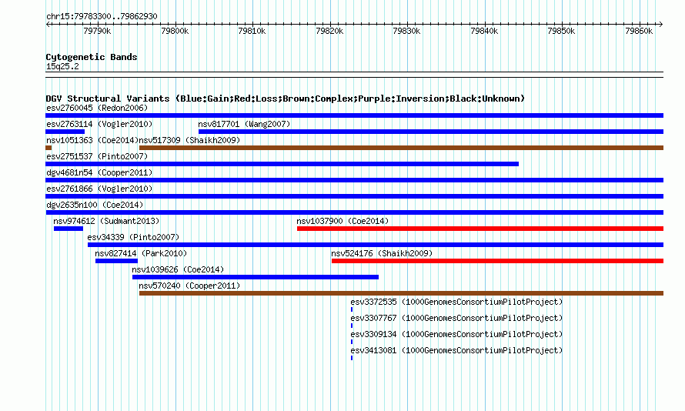685x411 pixels.
Task: Click dgv4681n54 (Cooper2011) label
Action: click(x=99, y=172)
